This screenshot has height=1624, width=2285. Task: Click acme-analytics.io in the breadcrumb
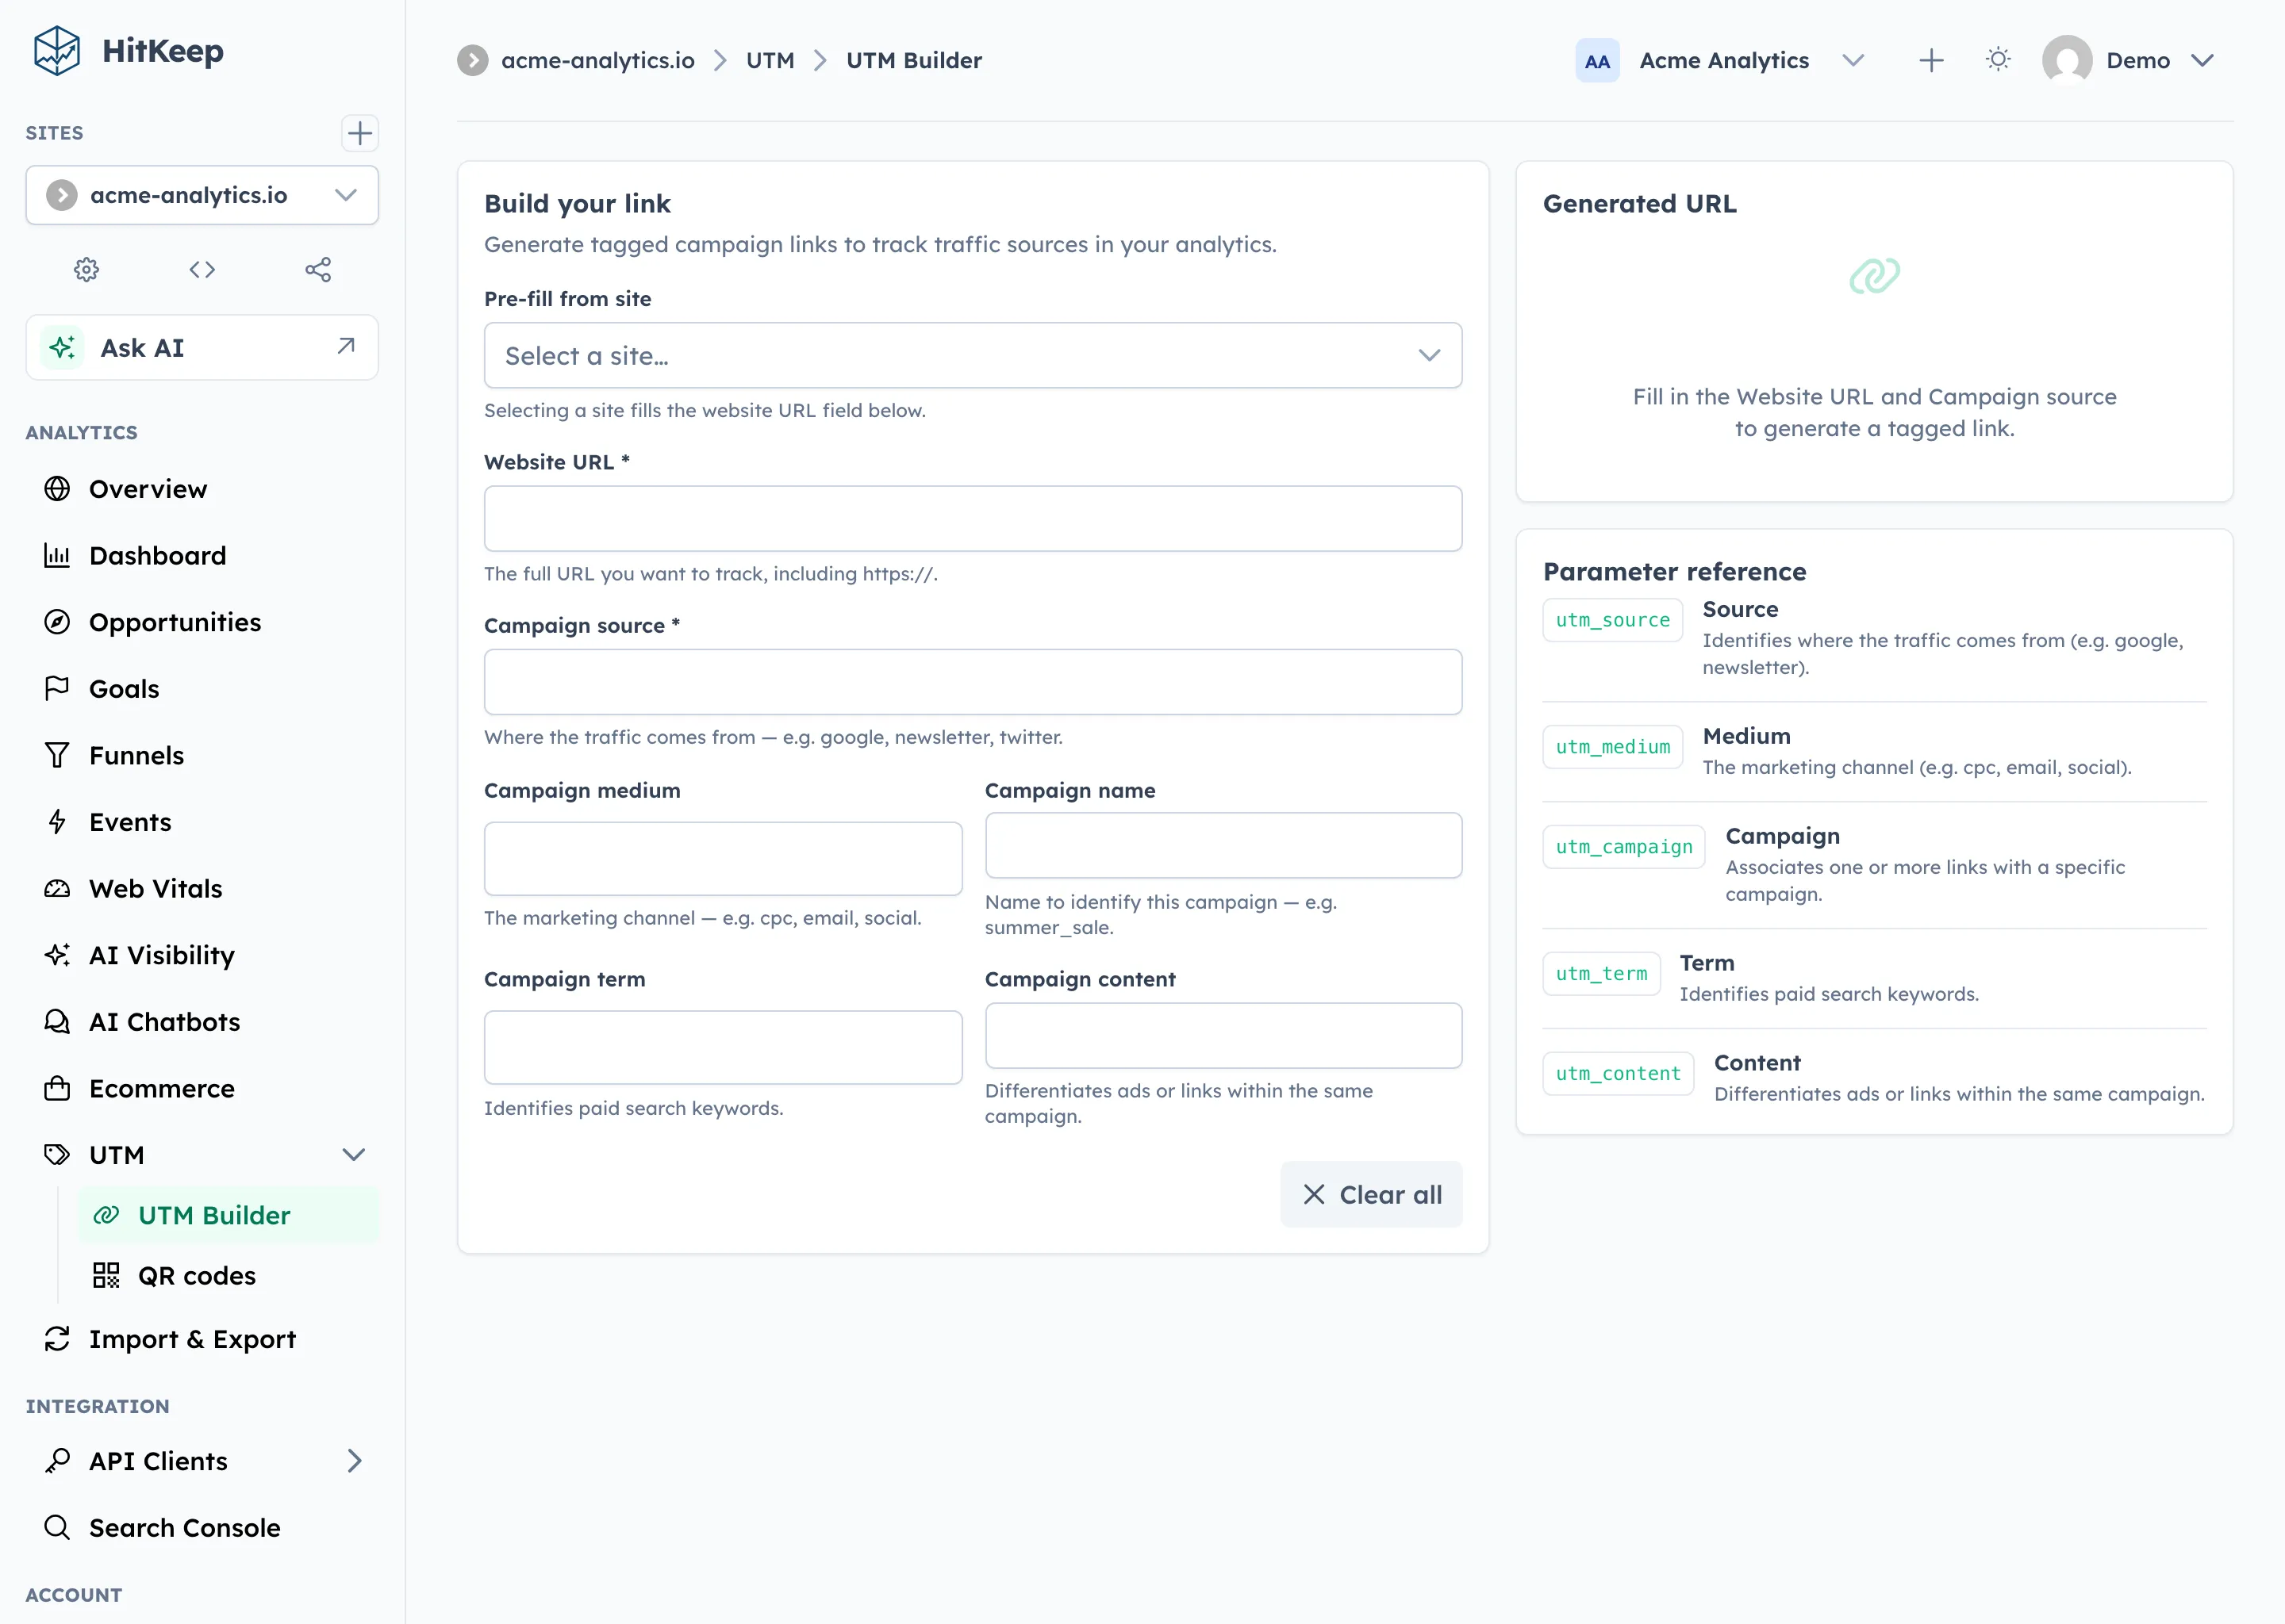[x=597, y=60]
